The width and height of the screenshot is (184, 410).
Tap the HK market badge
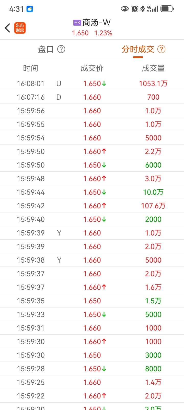[77, 23]
